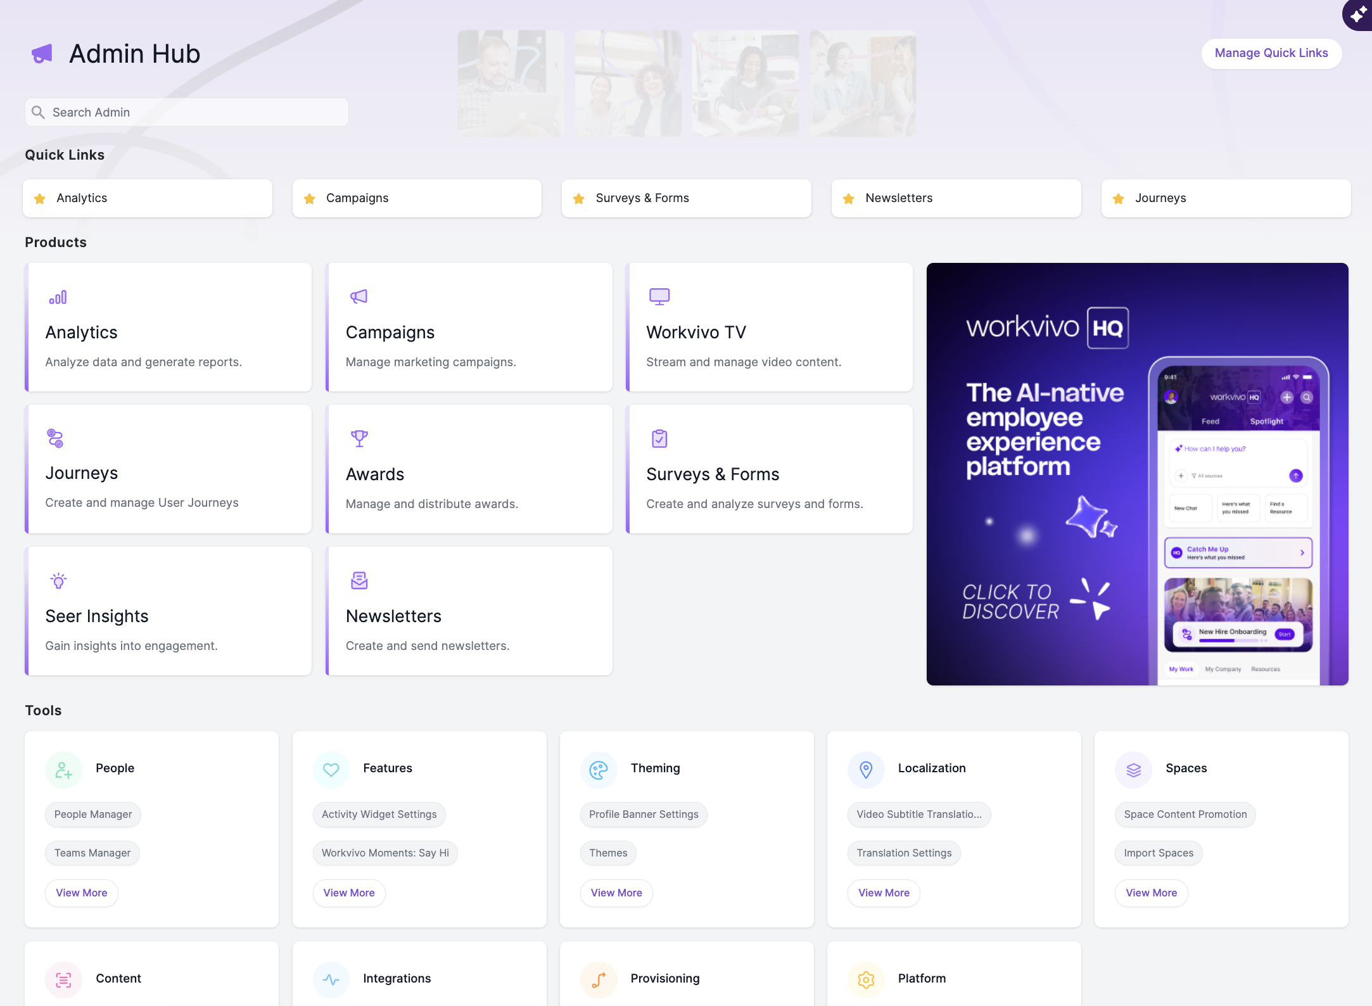Click the Localization pin icon

866,770
